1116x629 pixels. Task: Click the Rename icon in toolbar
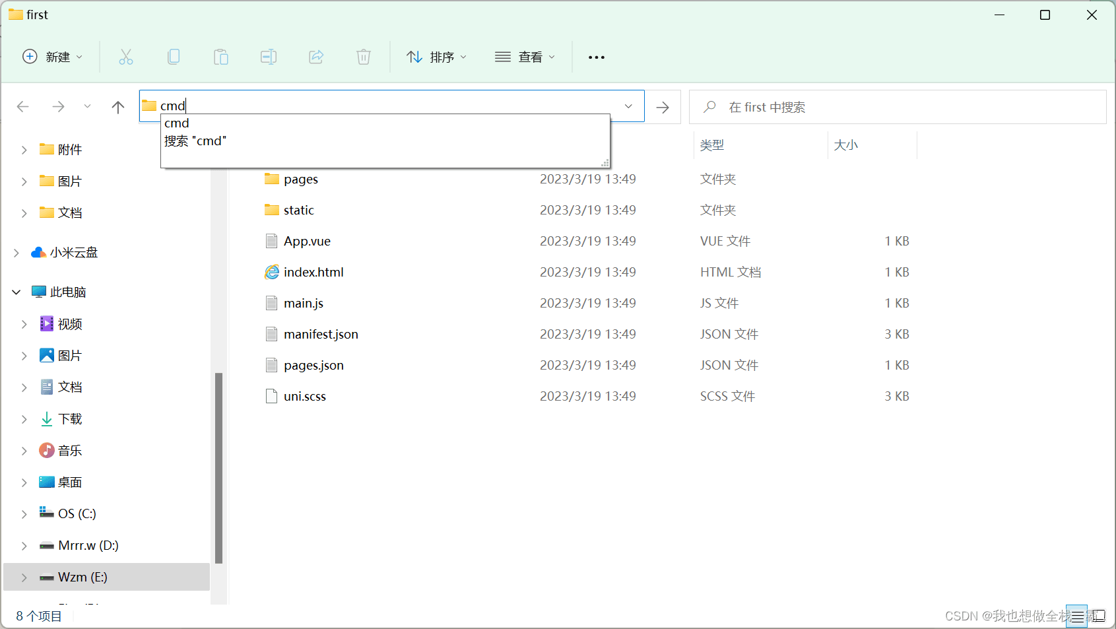(x=269, y=57)
